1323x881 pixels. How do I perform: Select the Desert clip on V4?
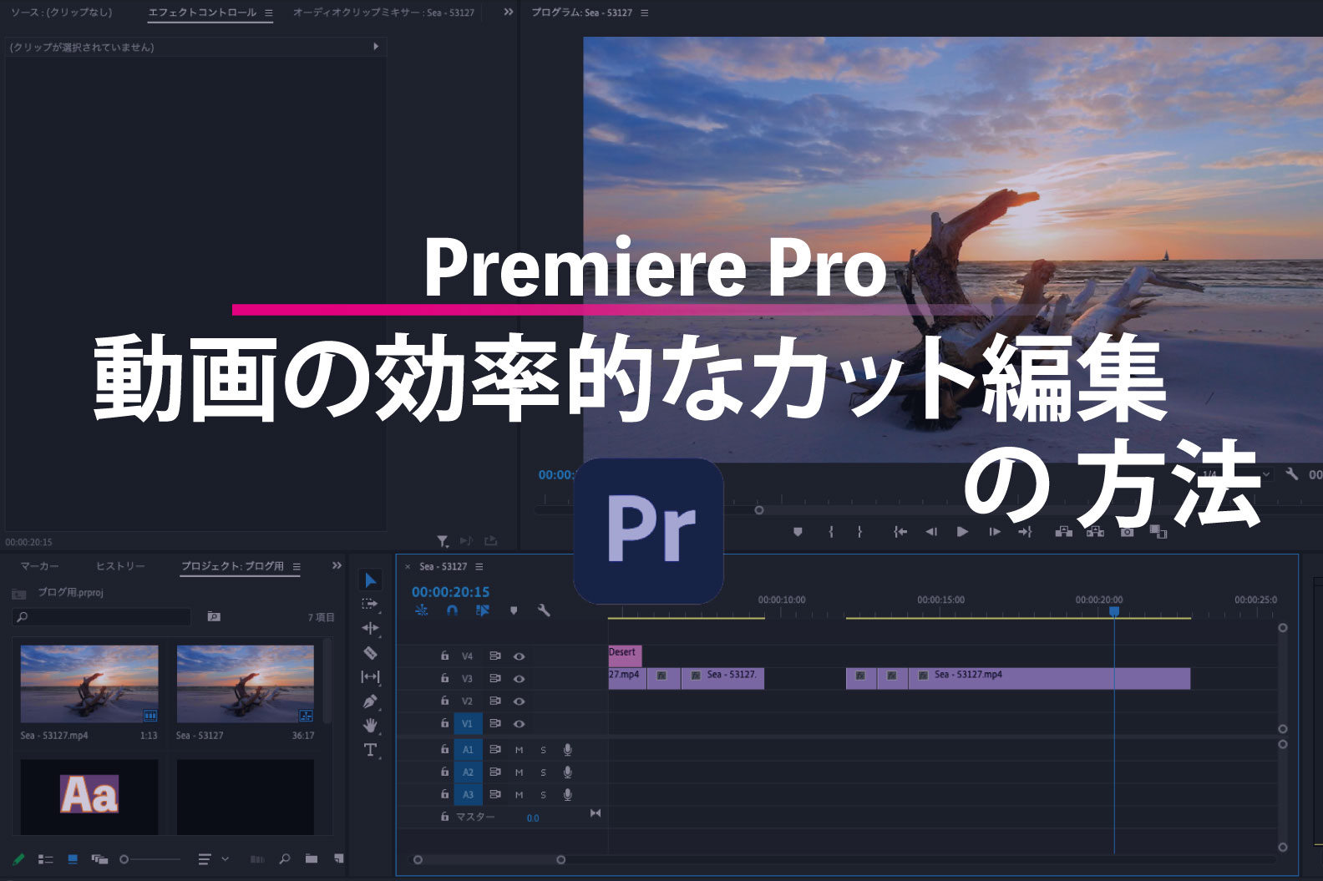(x=625, y=656)
